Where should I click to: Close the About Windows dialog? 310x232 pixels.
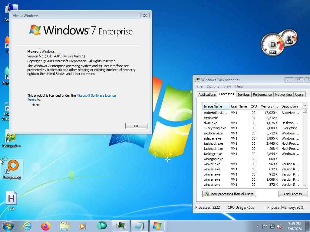click(x=145, y=16)
